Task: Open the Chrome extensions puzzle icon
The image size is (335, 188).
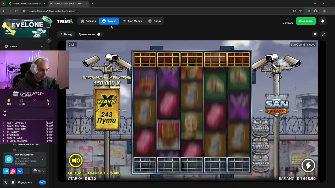Action: pyautogui.click(x=315, y=11)
